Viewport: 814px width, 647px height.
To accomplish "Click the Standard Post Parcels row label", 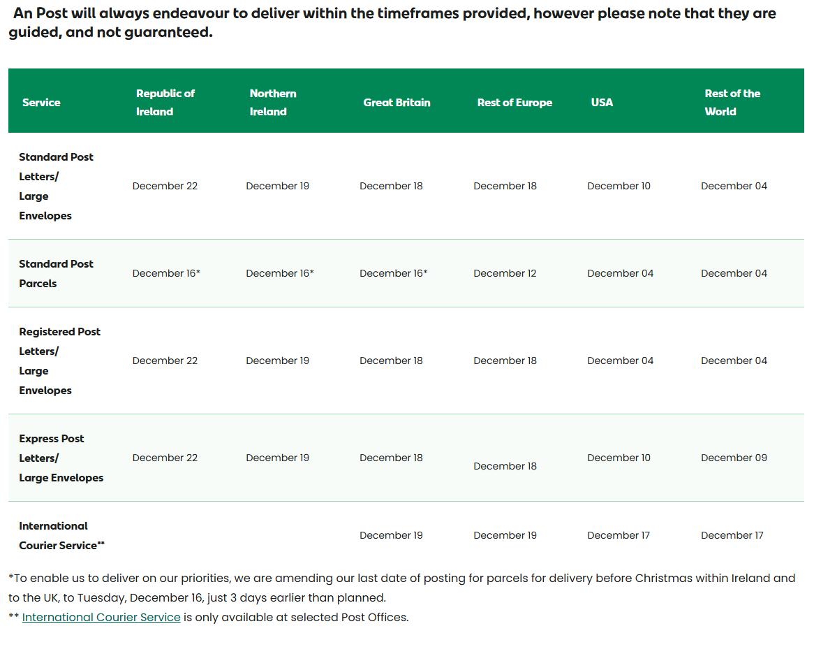I will (56, 274).
